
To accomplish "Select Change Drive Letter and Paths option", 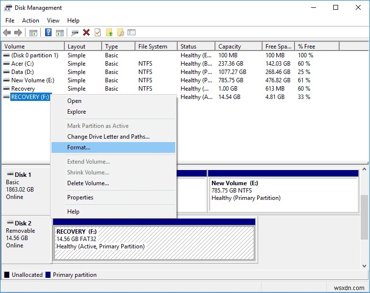I will pos(108,137).
